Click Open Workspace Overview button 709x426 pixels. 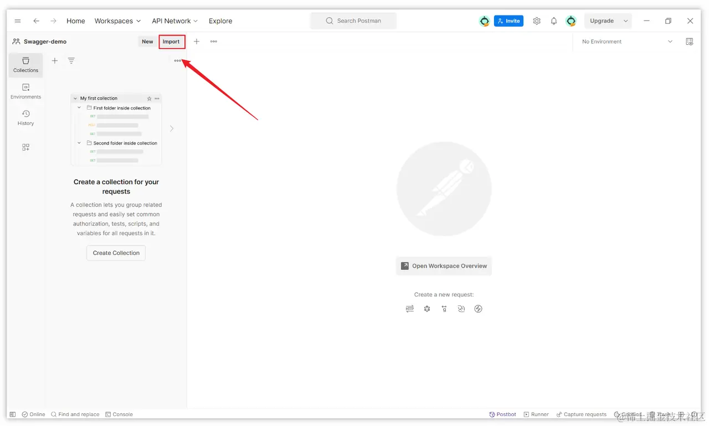coord(444,266)
